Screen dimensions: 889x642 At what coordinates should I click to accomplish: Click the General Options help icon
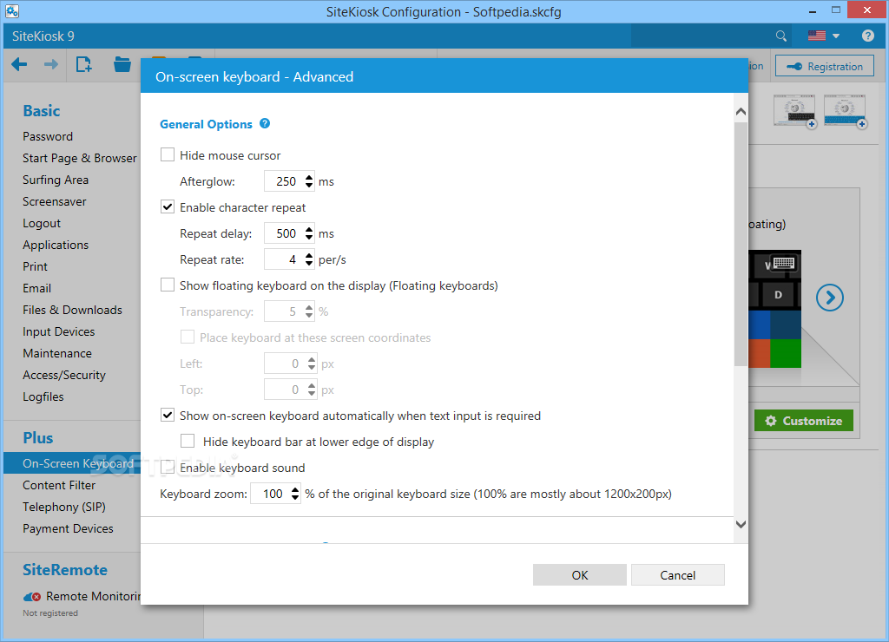(265, 123)
